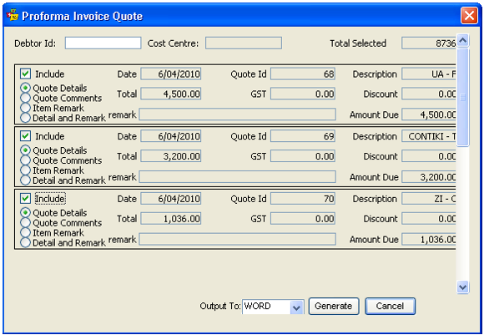484x335 pixels.
Task: Click the GST field of quote 70
Action: [303, 219]
